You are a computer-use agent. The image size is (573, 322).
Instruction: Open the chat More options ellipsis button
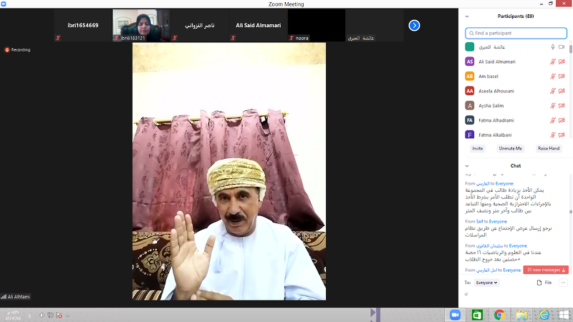click(564, 283)
